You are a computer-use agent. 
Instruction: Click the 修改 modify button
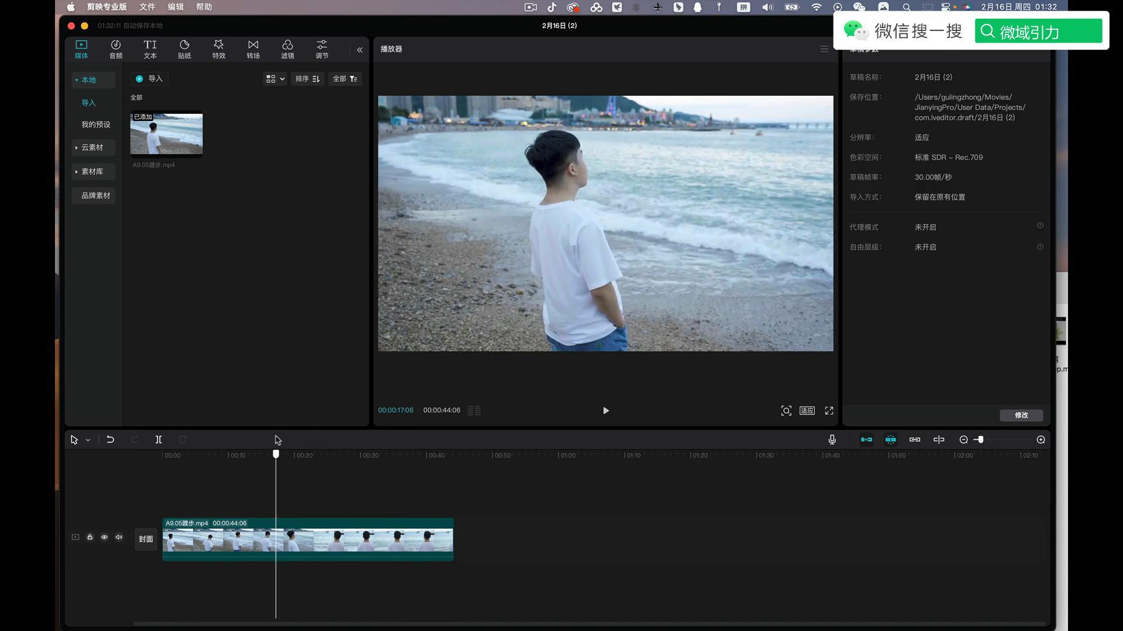tap(1021, 415)
